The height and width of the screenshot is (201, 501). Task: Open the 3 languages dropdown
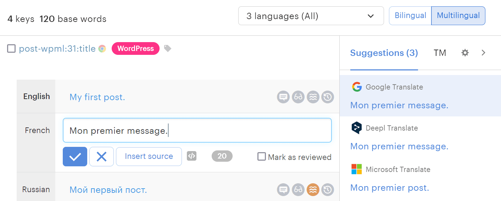(x=311, y=16)
